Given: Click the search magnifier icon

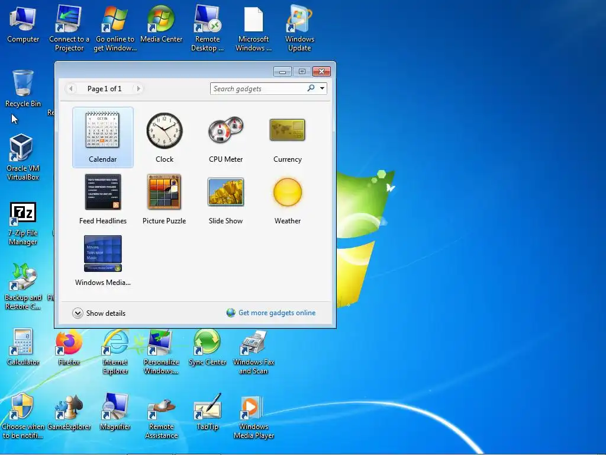Looking at the screenshot, I should click(x=311, y=88).
